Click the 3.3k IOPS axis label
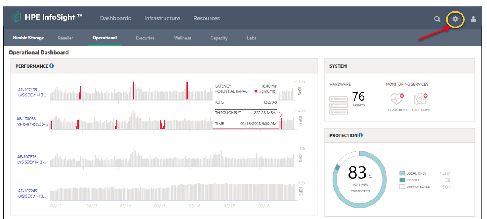 click(302, 82)
